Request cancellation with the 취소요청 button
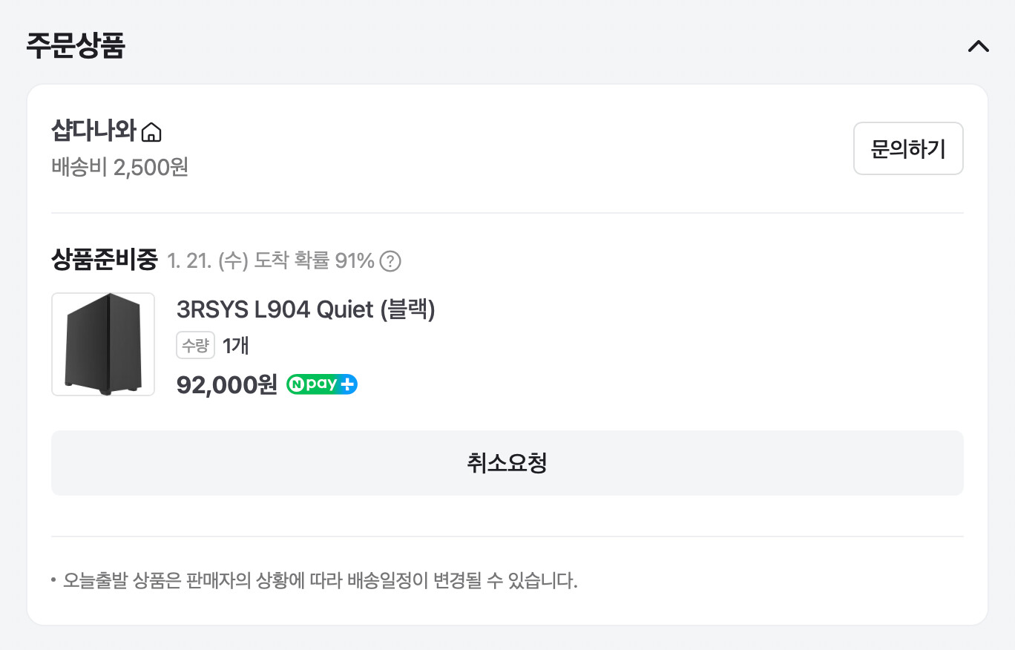Image resolution: width=1015 pixels, height=650 pixels. pos(507,463)
